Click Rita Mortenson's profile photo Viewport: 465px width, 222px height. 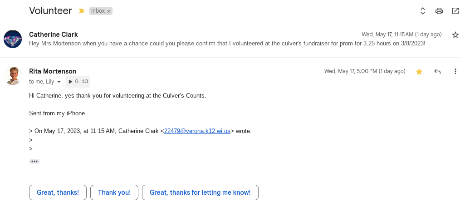tap(13, 76)
